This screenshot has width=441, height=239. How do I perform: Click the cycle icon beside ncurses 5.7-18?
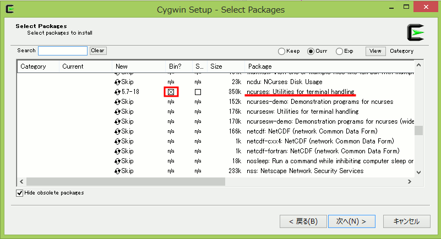pyautogui.click(x=118, y=92)
